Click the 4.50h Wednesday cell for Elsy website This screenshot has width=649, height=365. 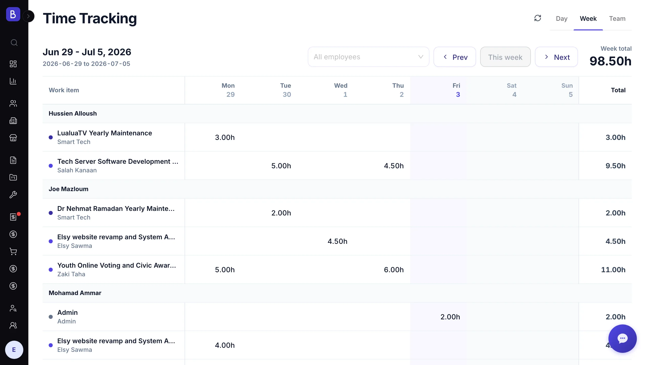337,241
